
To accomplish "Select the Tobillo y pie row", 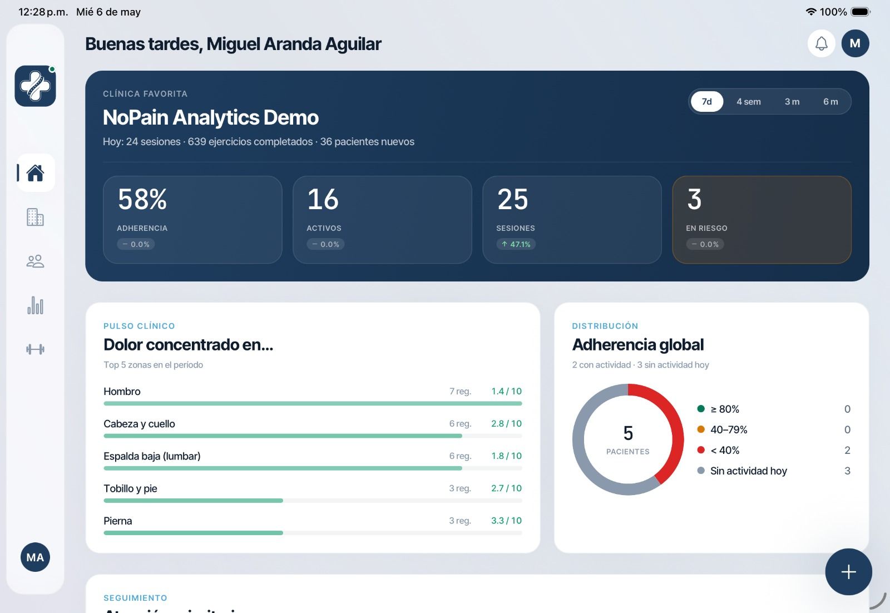I will click(313, 493).
